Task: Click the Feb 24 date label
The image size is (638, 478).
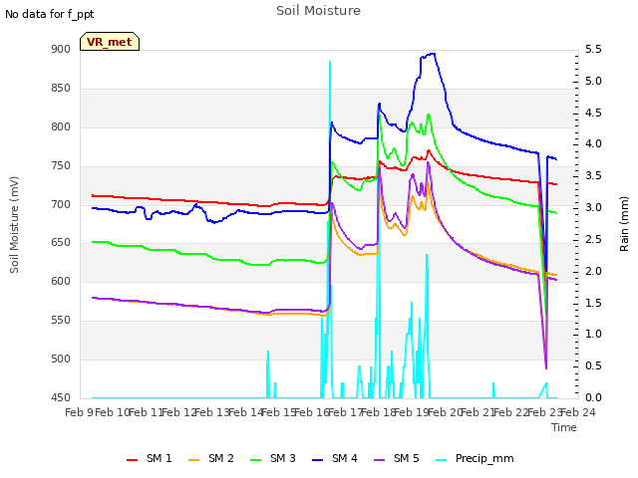Action: (x=578, y=412)
